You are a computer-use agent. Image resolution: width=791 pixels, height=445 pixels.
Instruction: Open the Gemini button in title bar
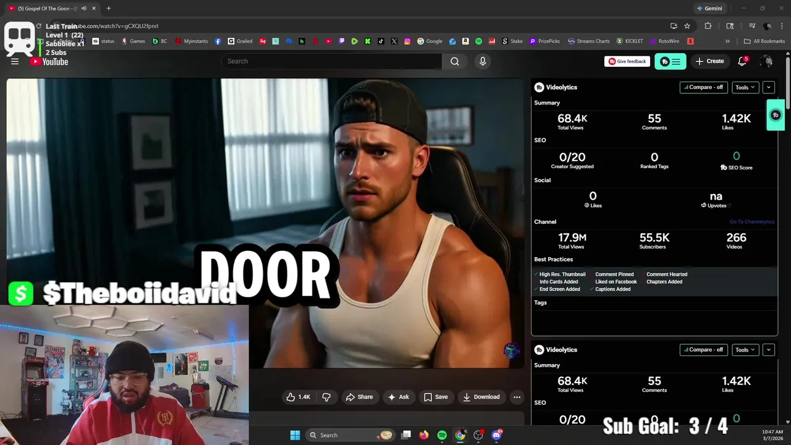coord(709,9)
